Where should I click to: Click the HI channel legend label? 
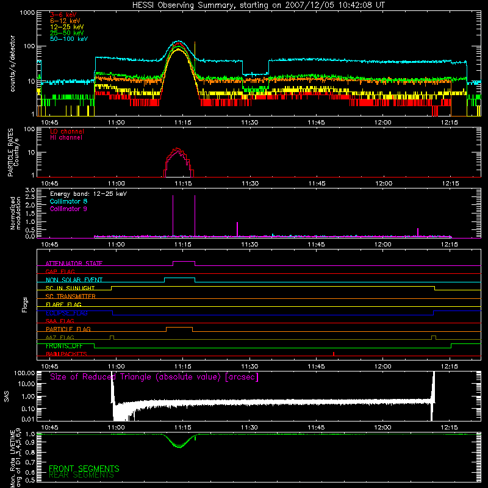[x=66, y=138]
